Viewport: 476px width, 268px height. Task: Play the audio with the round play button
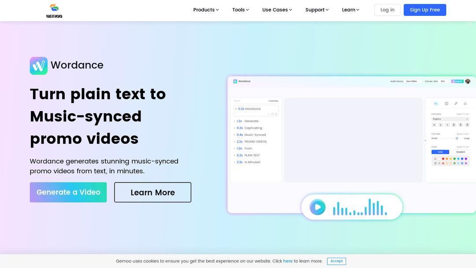(x=317, y=207)
